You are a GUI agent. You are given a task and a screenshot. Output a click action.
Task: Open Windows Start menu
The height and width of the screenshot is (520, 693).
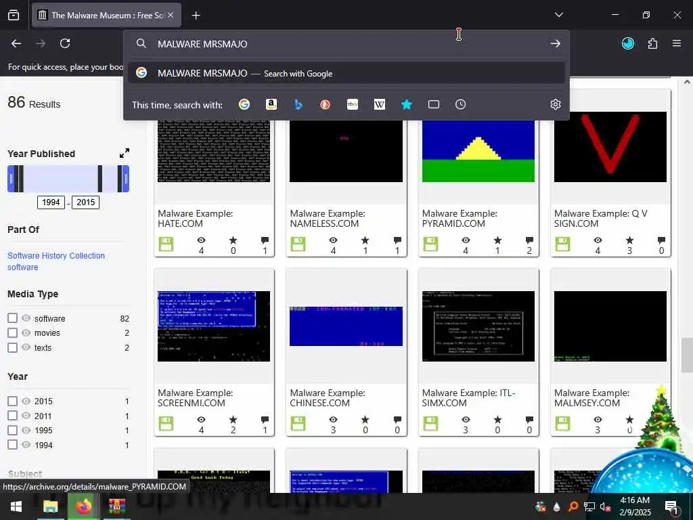[16, 506]
